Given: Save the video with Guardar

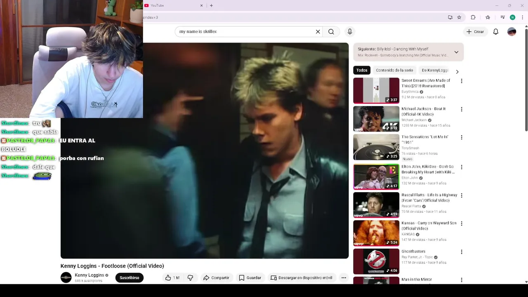Looking at the screenshot, I should coord(250,278).
